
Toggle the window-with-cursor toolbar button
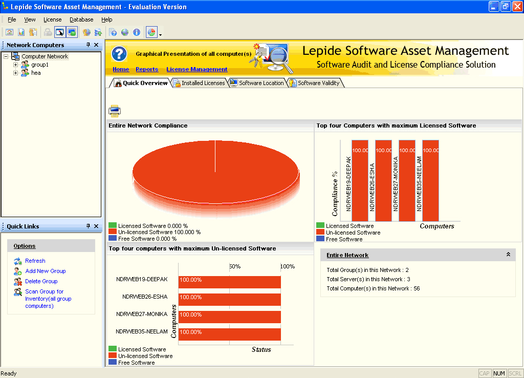click(x=60, y=32)
